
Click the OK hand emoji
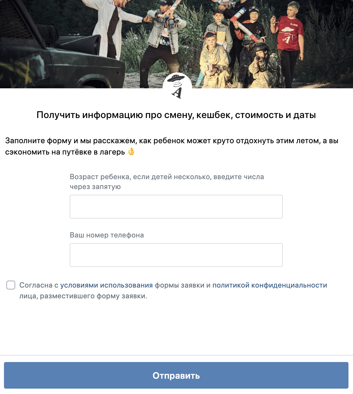[x=131, y=152]
